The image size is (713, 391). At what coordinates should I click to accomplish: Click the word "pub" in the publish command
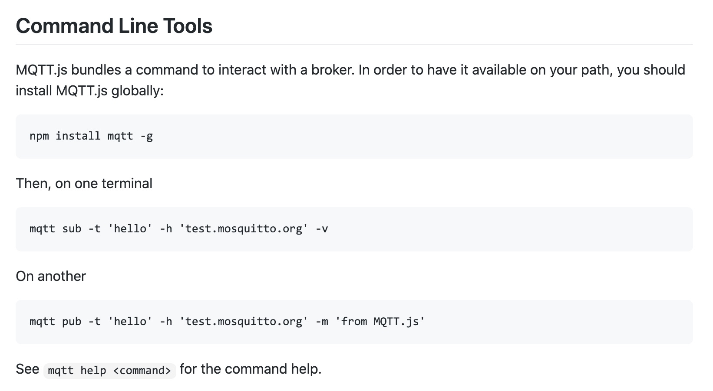pos(72,322)
